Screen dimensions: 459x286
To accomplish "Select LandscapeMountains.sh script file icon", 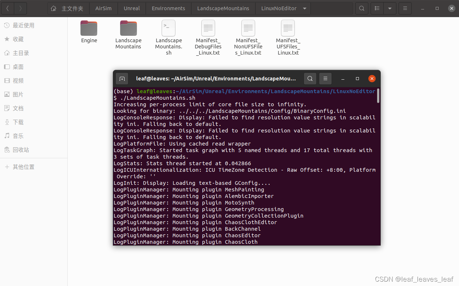I will click(x=169, y=28).
